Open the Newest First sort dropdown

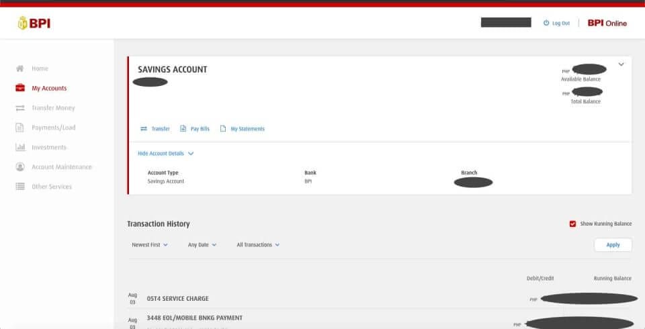pyautogui.click(x=150, y=245)
